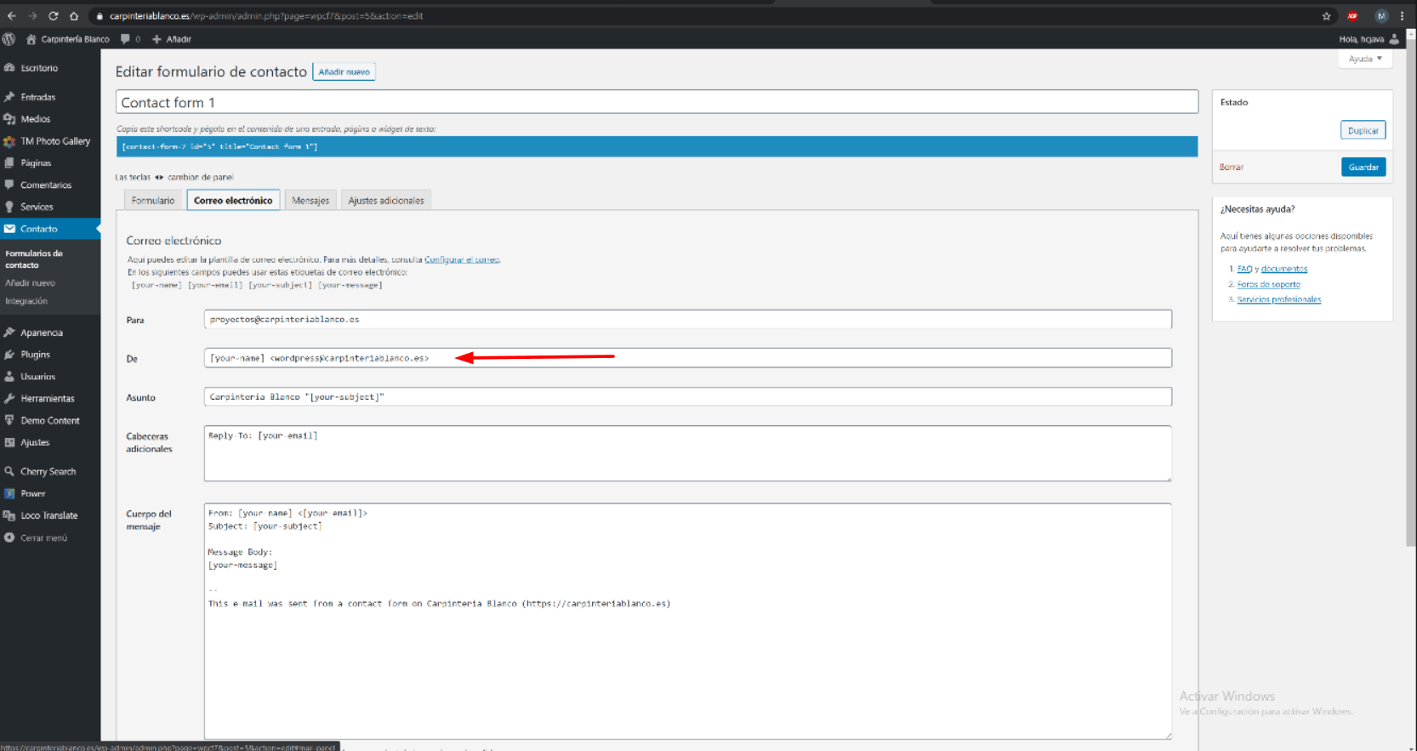Open the Ajustes adicionales tab
This screenshot has height=751, width=1417.
coord(386,201)
